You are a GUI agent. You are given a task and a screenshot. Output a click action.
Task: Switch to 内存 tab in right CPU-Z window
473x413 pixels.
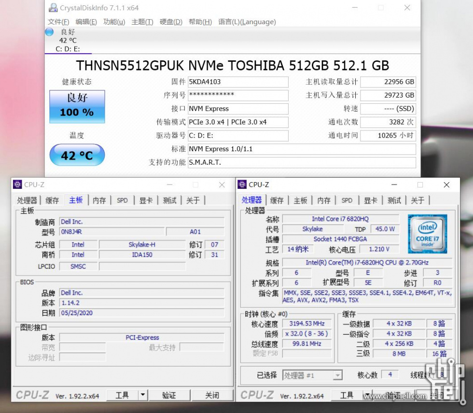click(324, 200)
